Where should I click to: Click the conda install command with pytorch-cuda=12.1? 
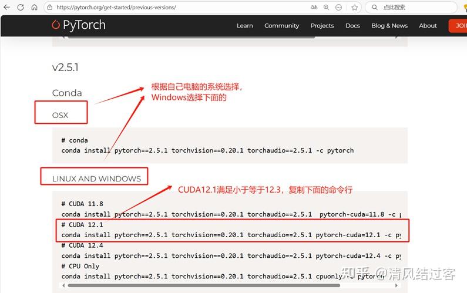click(x=231, y=235)
